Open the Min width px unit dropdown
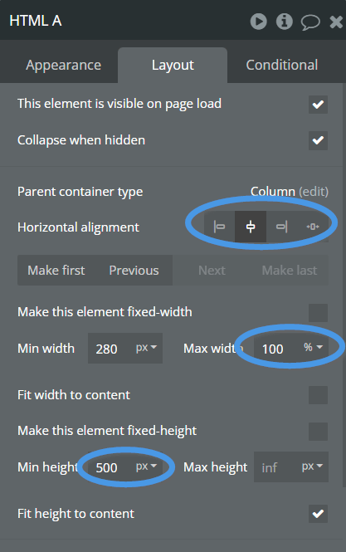Viewport: 346px width, 552px height. [146, 348]
